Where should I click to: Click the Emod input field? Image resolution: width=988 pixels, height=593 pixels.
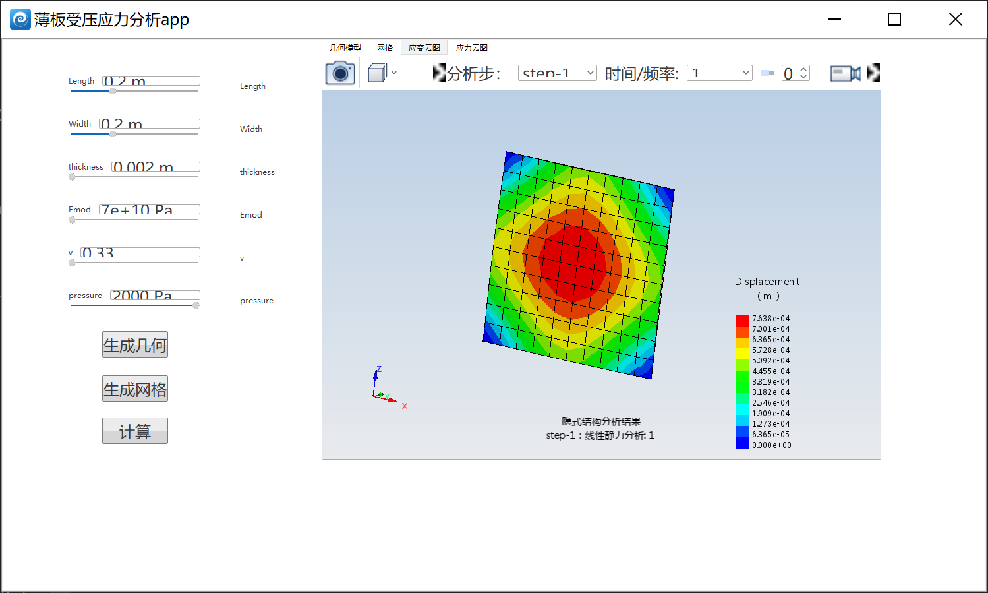150,209
